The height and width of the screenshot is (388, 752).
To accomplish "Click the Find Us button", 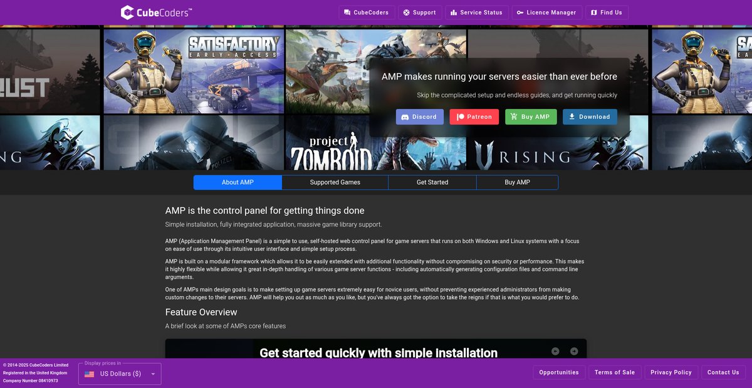I will [607, 13].
